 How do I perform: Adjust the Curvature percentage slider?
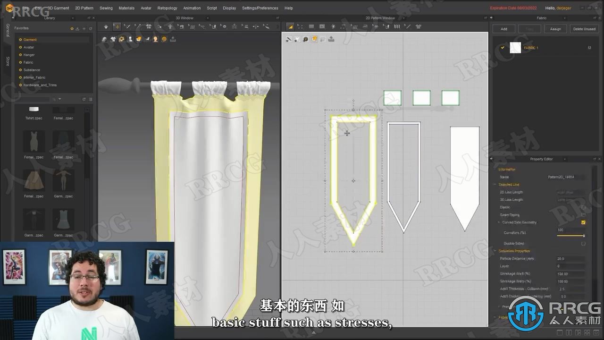[571, 235]
